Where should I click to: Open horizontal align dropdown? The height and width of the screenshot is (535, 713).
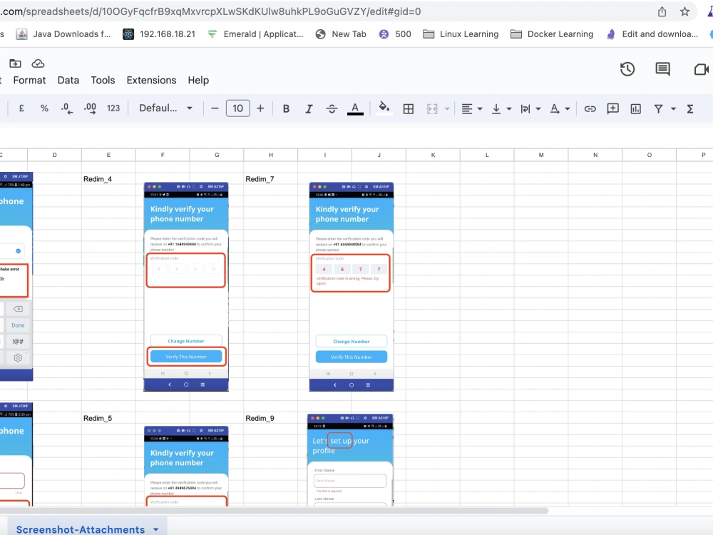tap(471, 108)
